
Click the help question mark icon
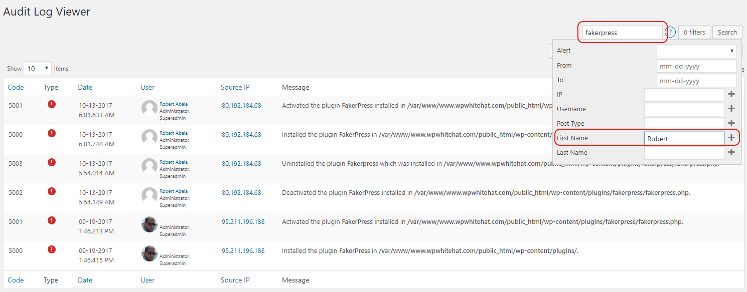671,33
